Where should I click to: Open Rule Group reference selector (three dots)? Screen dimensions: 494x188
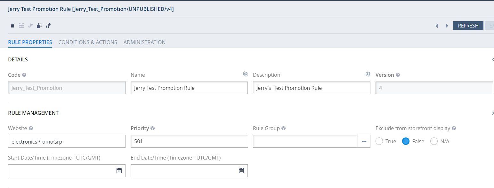(x=364, y=141)
